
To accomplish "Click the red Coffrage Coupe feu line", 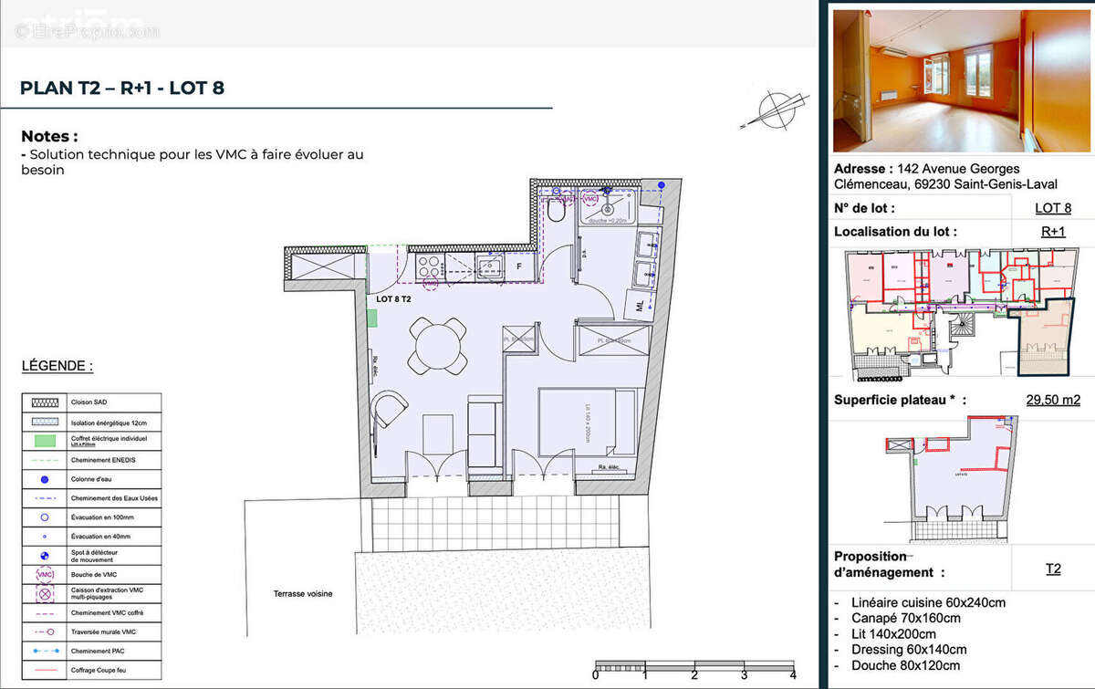I will [x=45, y=670].
